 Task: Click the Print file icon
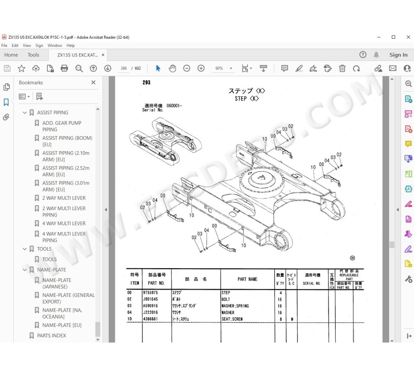pyautogui.click(x=64, y=68)
